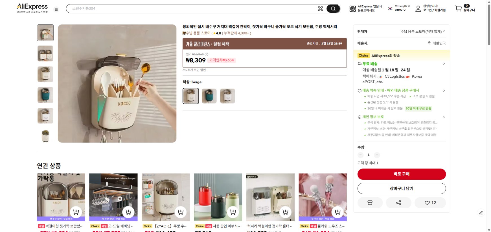The width and height of the screenshot is (491, 232).
Task: Click add-to-cart icon on first related product
Action: tap(76, 212)
